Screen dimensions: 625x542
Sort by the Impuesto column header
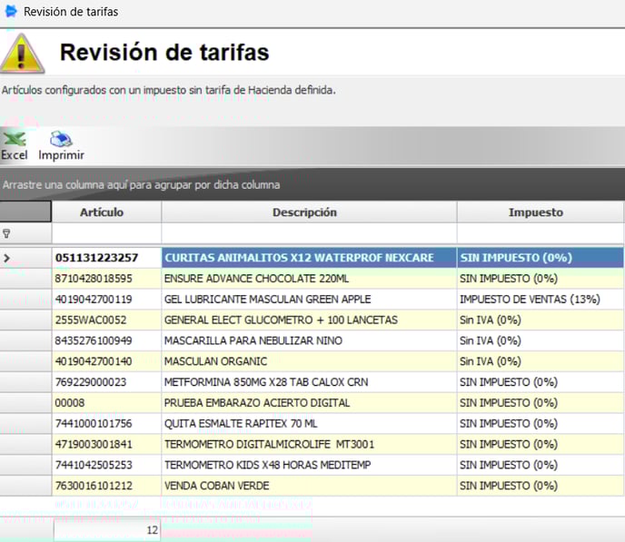pyautogui.click(x=541, y=212)
